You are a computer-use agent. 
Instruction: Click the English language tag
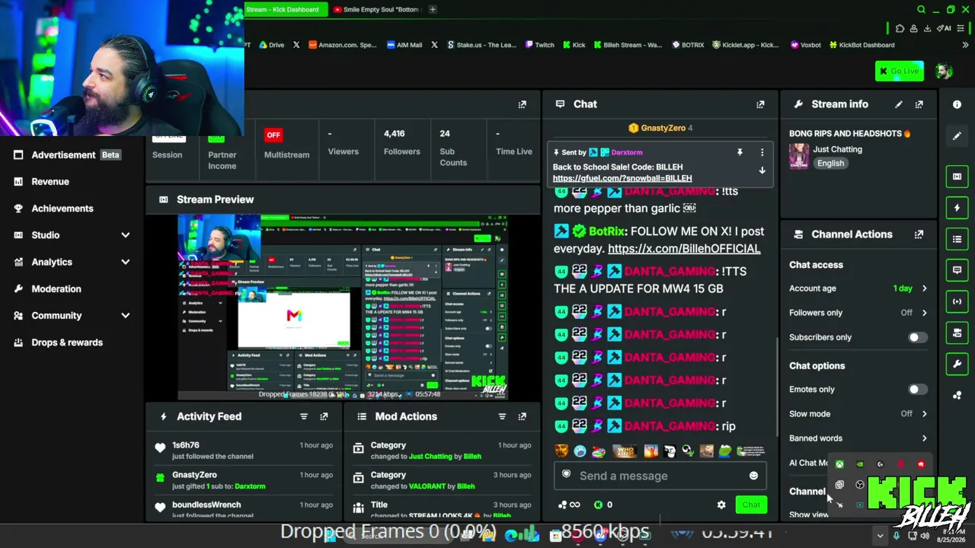pos(830,164)
